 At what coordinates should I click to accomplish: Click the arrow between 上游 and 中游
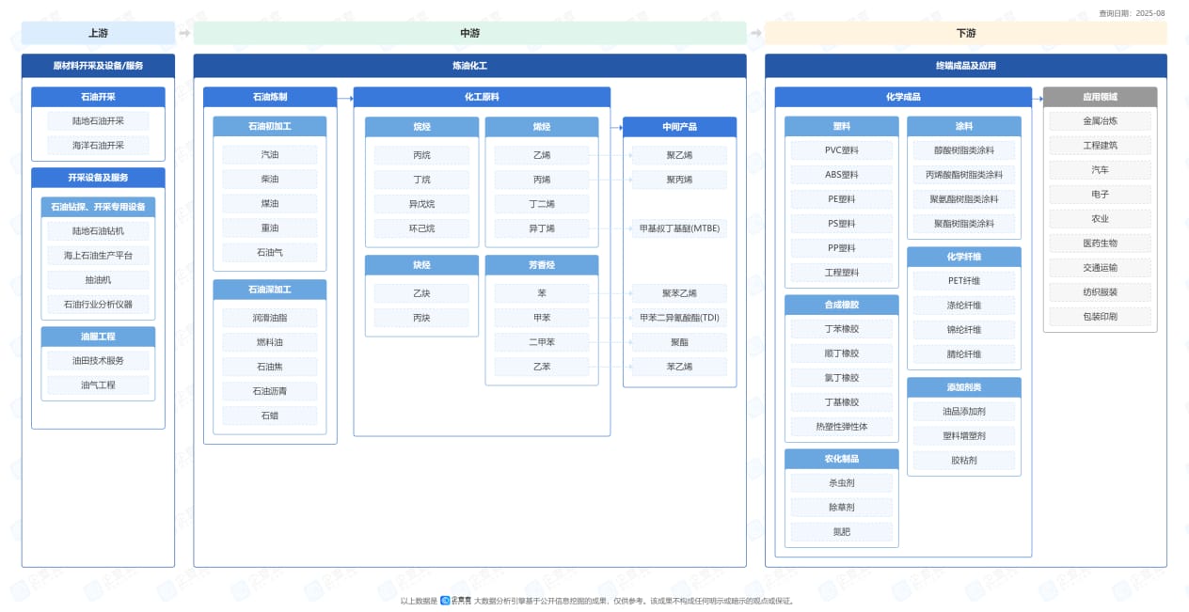[x=184, y=34]
